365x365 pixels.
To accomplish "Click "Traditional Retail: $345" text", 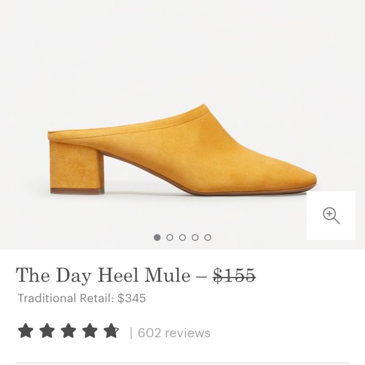I will tap(82, 297).
